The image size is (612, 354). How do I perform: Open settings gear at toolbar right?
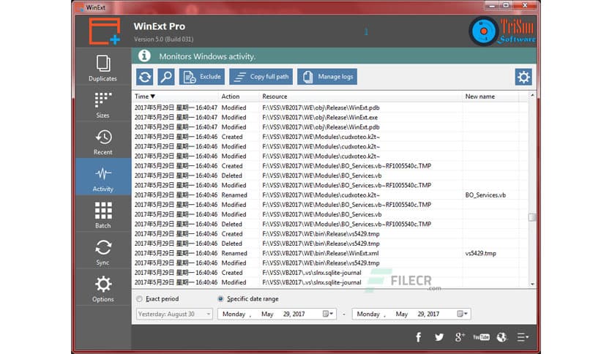(523, 77)
